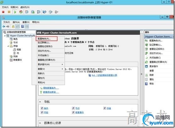Open the 存储 navigation link
This screenshot has width=175, height=128.
(109, 108)
